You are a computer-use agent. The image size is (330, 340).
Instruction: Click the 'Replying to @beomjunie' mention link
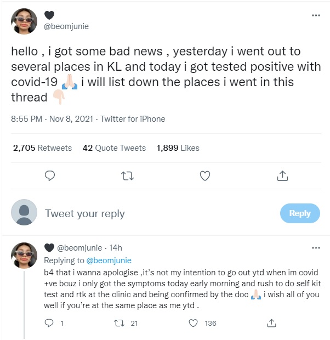click(x=109, y=260)
